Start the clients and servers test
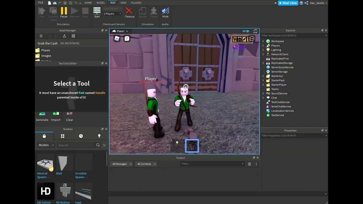Viewport: 363px width, 204px height. pos(97,13)
